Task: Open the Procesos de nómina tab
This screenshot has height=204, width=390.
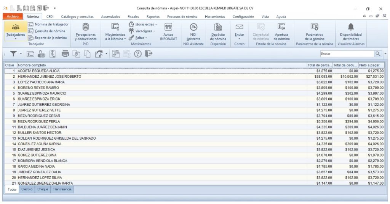Action: pos(182,17)
